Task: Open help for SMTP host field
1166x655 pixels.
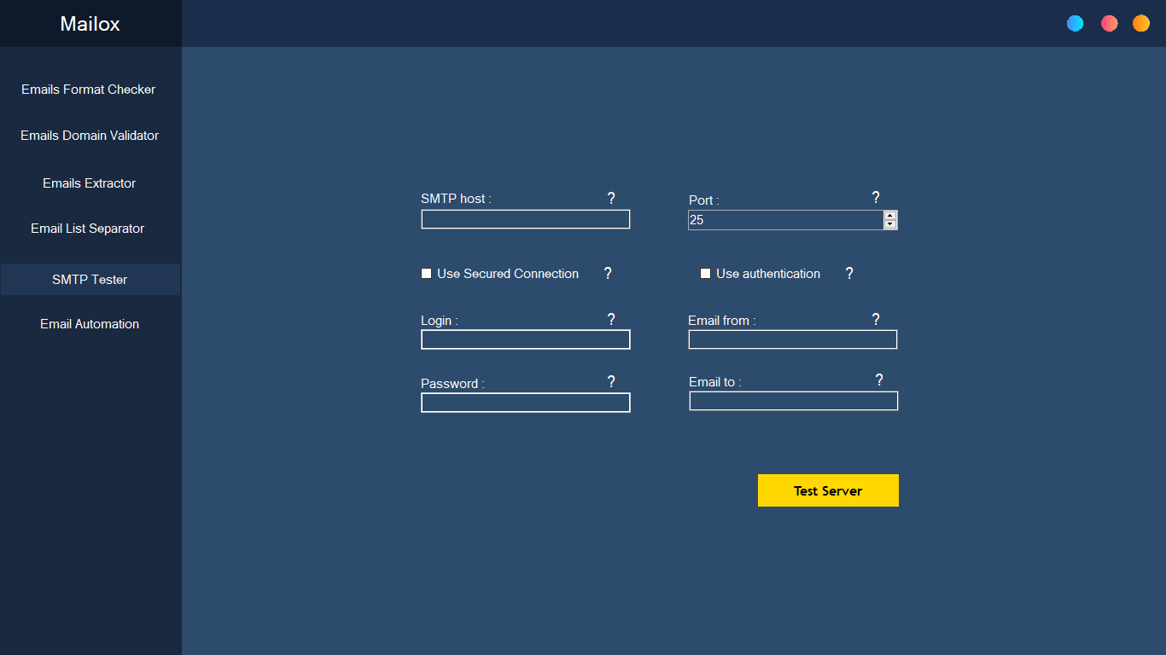Action: coord(610,198)
